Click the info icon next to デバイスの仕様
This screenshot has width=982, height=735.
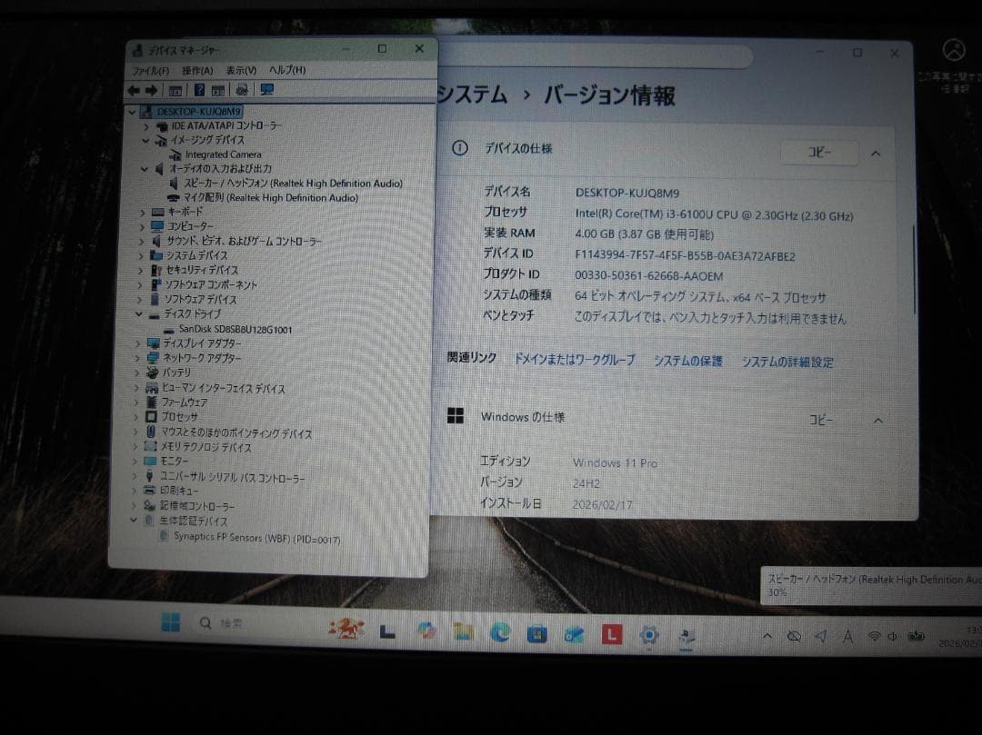click(x=460, y=148)
